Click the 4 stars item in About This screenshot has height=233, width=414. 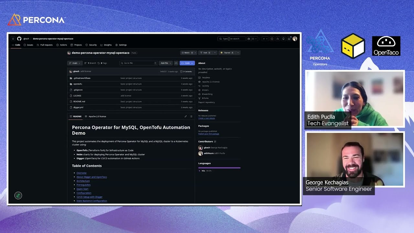(204, 90)
